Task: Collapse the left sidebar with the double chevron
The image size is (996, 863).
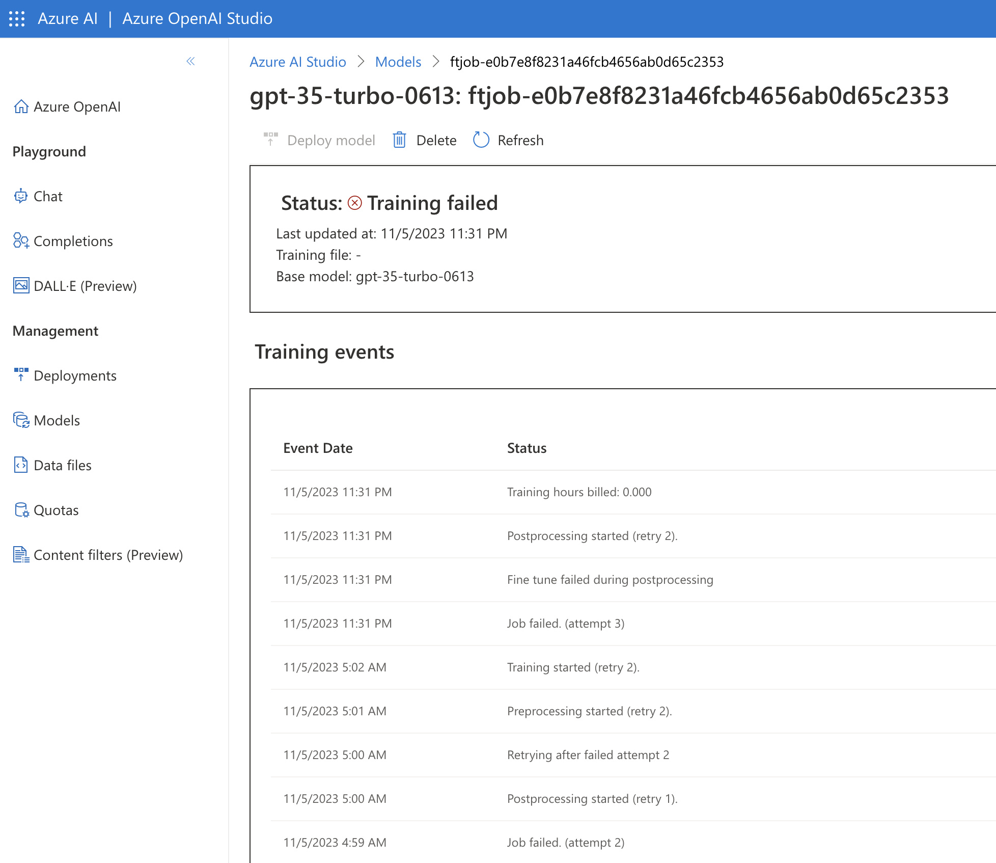Action: [190, 62]
